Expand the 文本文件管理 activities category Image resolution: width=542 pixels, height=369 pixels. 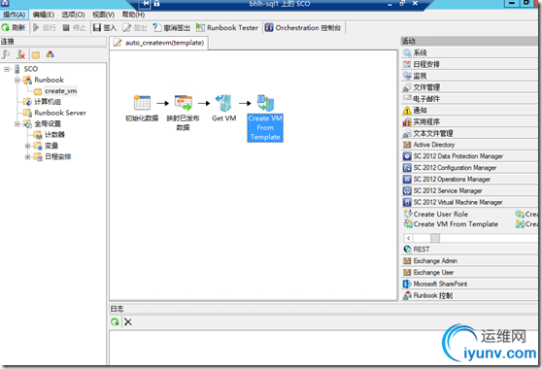[x=469, y=133]
